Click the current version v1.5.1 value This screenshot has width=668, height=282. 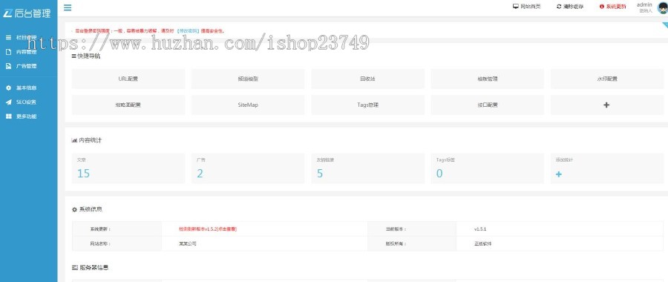point(480,229)
